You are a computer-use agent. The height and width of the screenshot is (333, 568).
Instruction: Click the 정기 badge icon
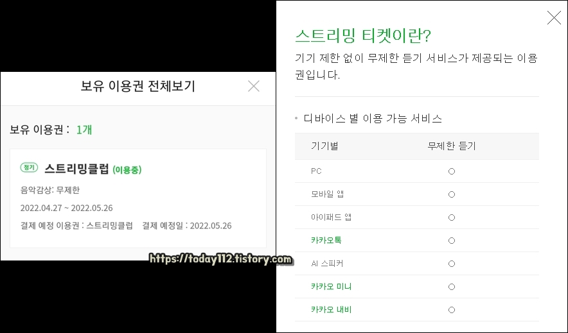point(29,167)
